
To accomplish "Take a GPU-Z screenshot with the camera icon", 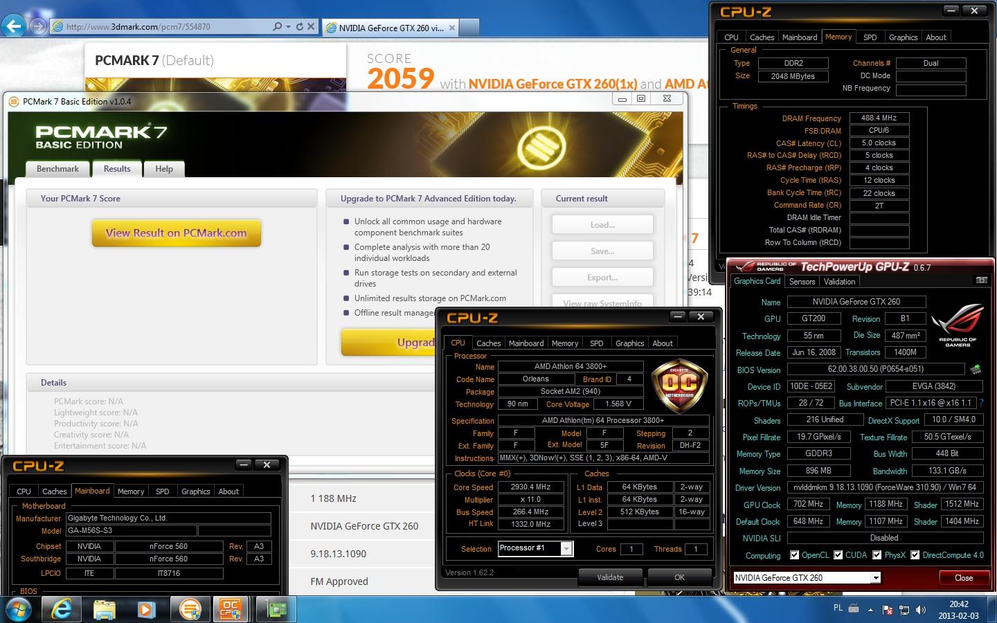I will (x=981, y=280).
